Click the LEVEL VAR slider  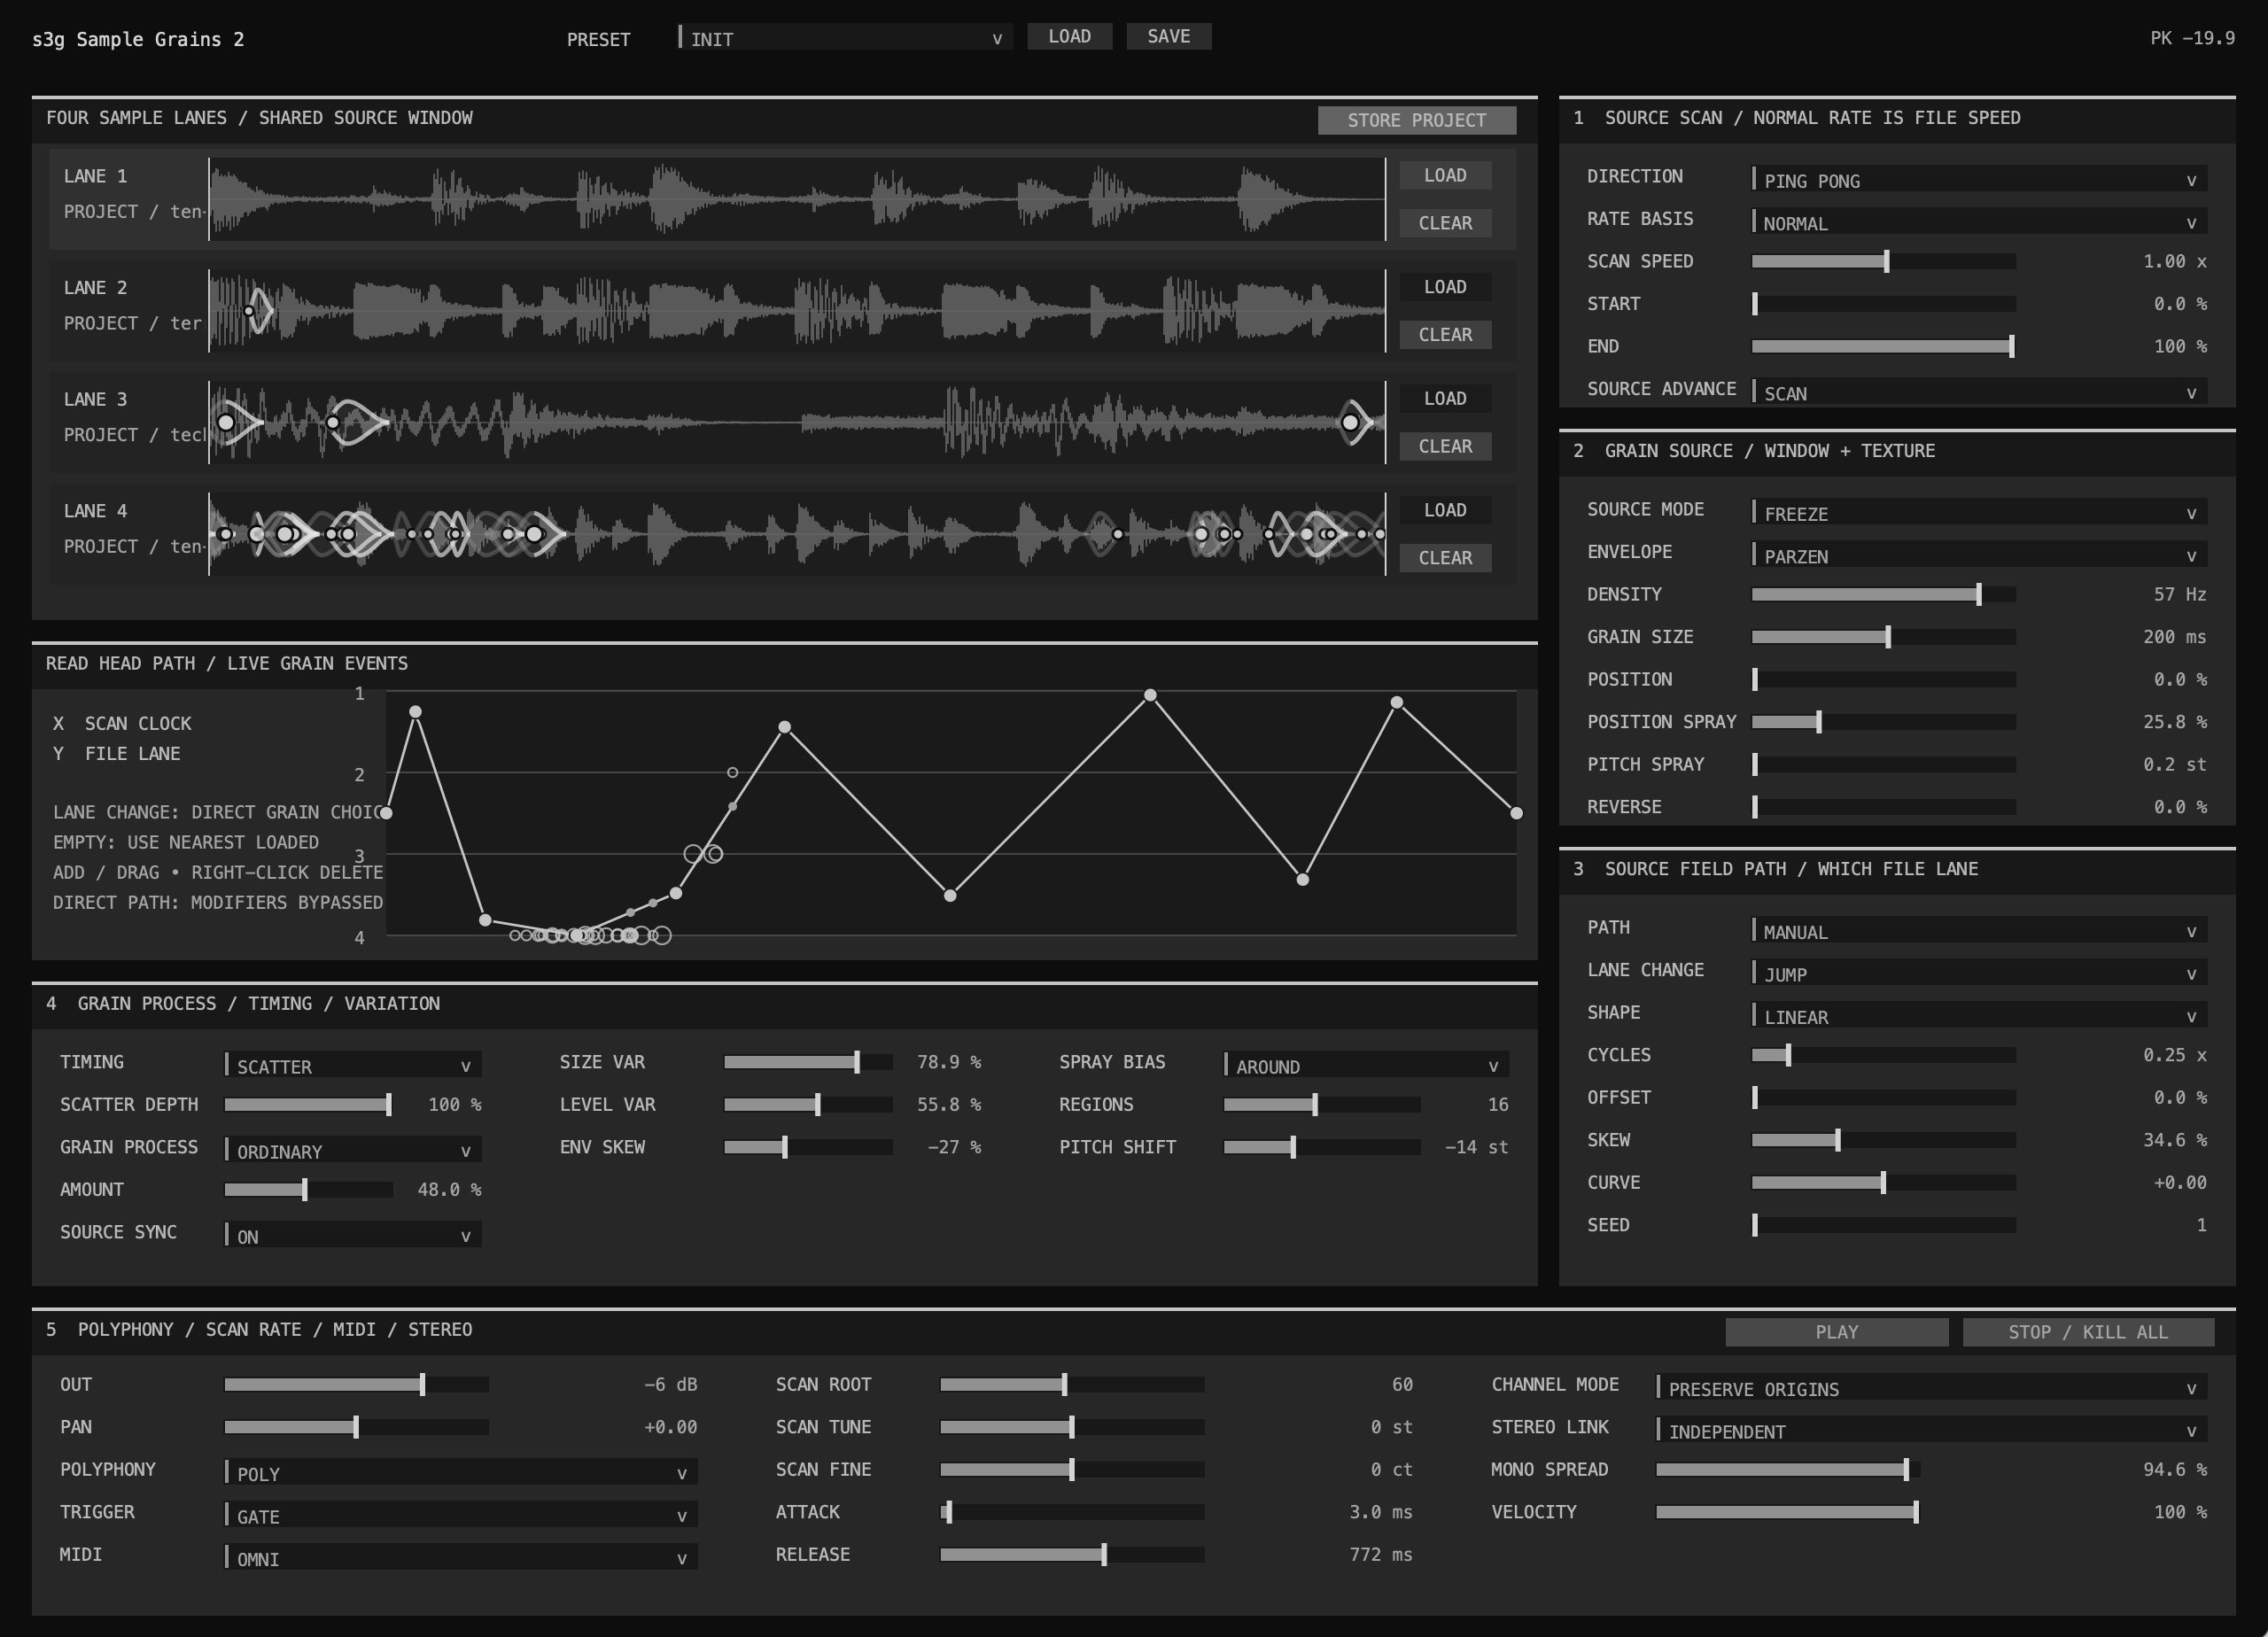[x=808, y=1104]
